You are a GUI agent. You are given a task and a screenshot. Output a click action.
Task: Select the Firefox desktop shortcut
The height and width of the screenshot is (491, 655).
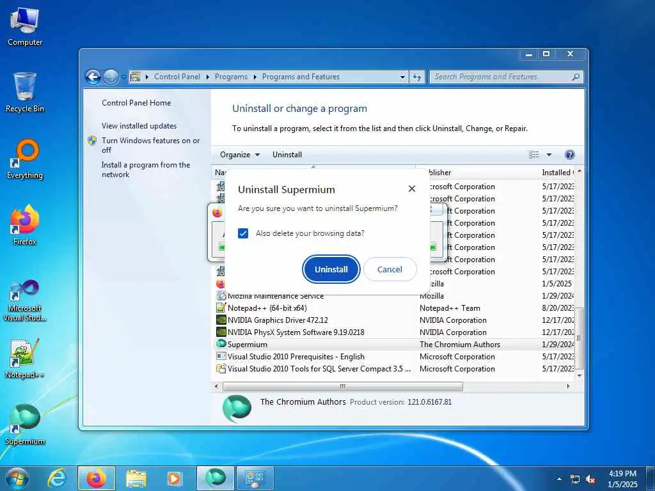point(25,226)
